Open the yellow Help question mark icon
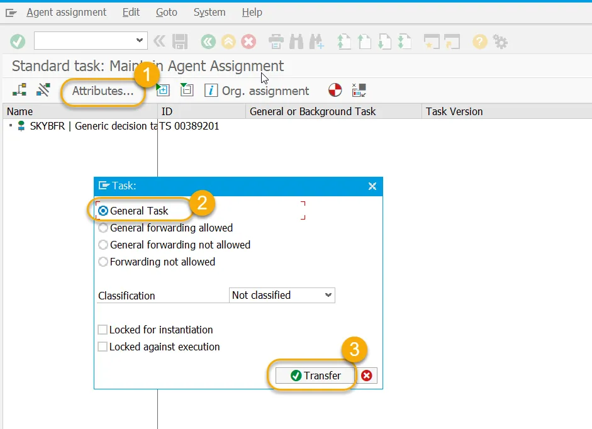This screenshot has height=429, width=592. point(480,42)
